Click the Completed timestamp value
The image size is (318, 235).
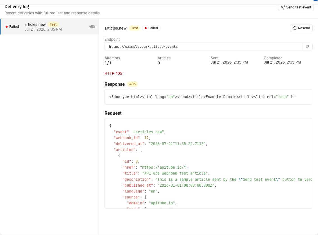[x=282, y=62]
